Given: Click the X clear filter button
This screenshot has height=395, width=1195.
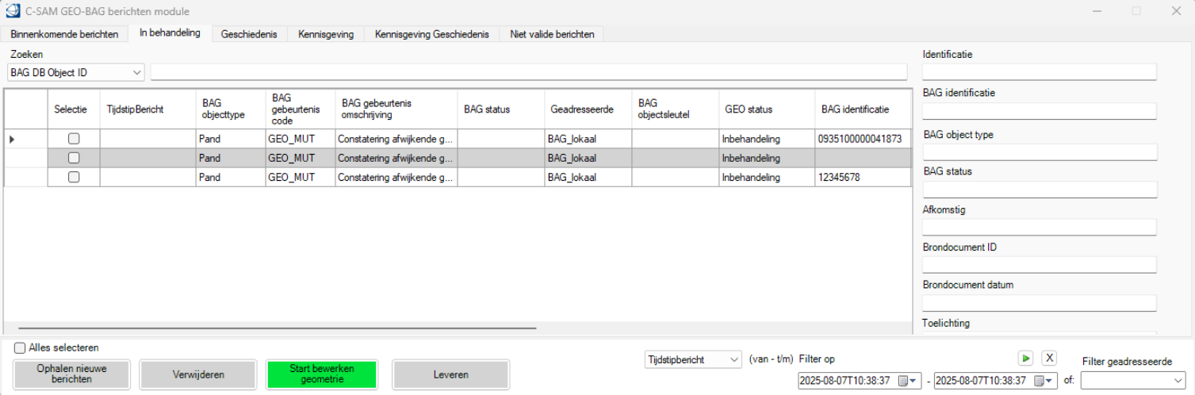Looking at the screenshot, I should pos(1048,358).
